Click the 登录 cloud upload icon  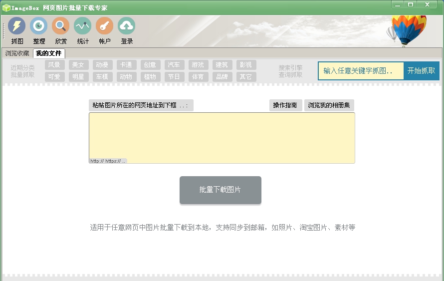(x=126, y=26)
